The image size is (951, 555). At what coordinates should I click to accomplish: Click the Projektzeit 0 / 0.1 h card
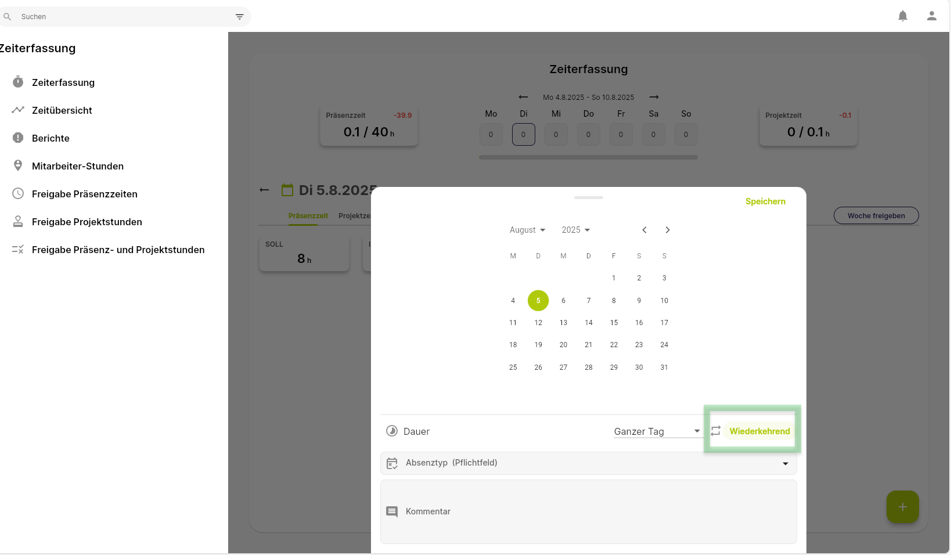pyautogui.click(x=808, y=125)
